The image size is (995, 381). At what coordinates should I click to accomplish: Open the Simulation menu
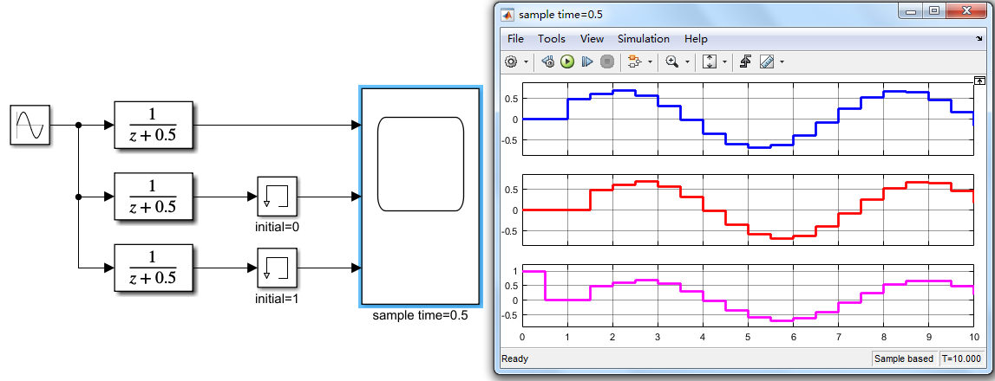click(x=644, y=39)
